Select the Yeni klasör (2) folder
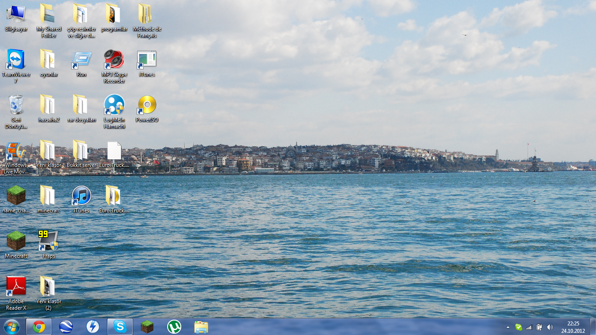The height and width of the screenshot is (335, 596). tap(49, 293)
